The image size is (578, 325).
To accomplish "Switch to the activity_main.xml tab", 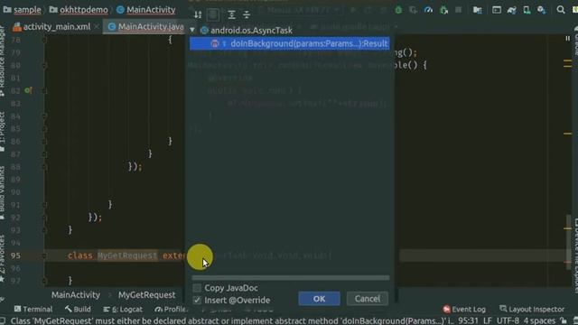I will click(56, 27).
